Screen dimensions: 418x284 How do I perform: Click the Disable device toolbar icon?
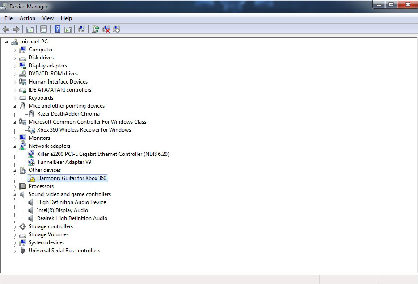116,29
